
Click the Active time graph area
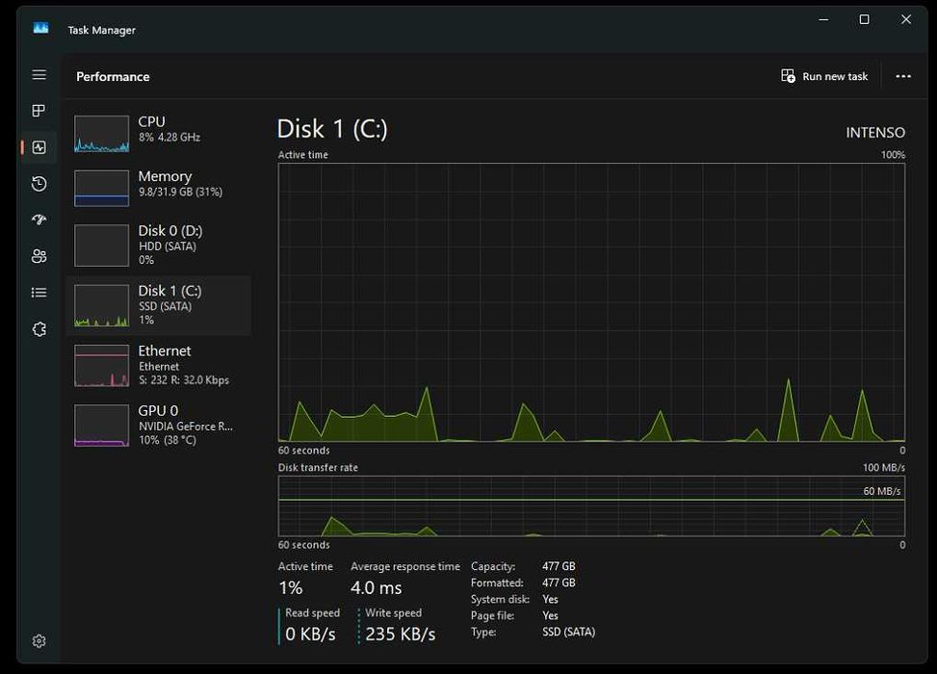pos(591,302)
